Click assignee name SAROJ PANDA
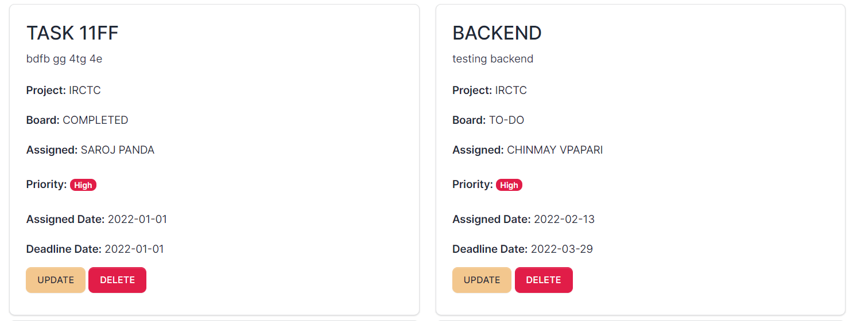 (x=118, y=150)
